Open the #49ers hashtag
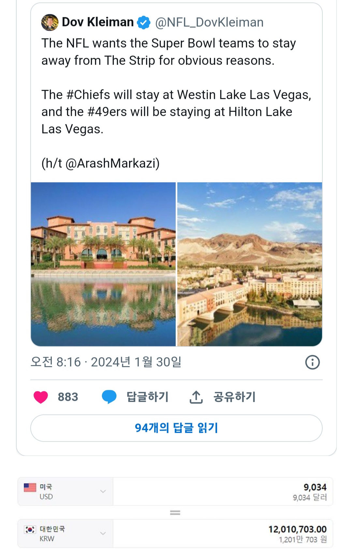352x560 pixels. tap(107, 112)
